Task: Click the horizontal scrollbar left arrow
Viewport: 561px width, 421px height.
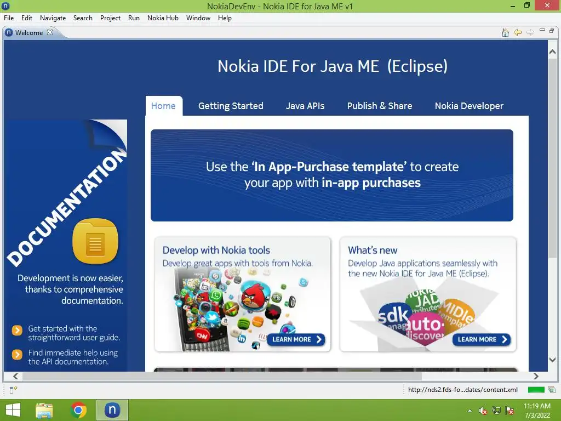Action: pyautogui.click(x=15, y=376)
